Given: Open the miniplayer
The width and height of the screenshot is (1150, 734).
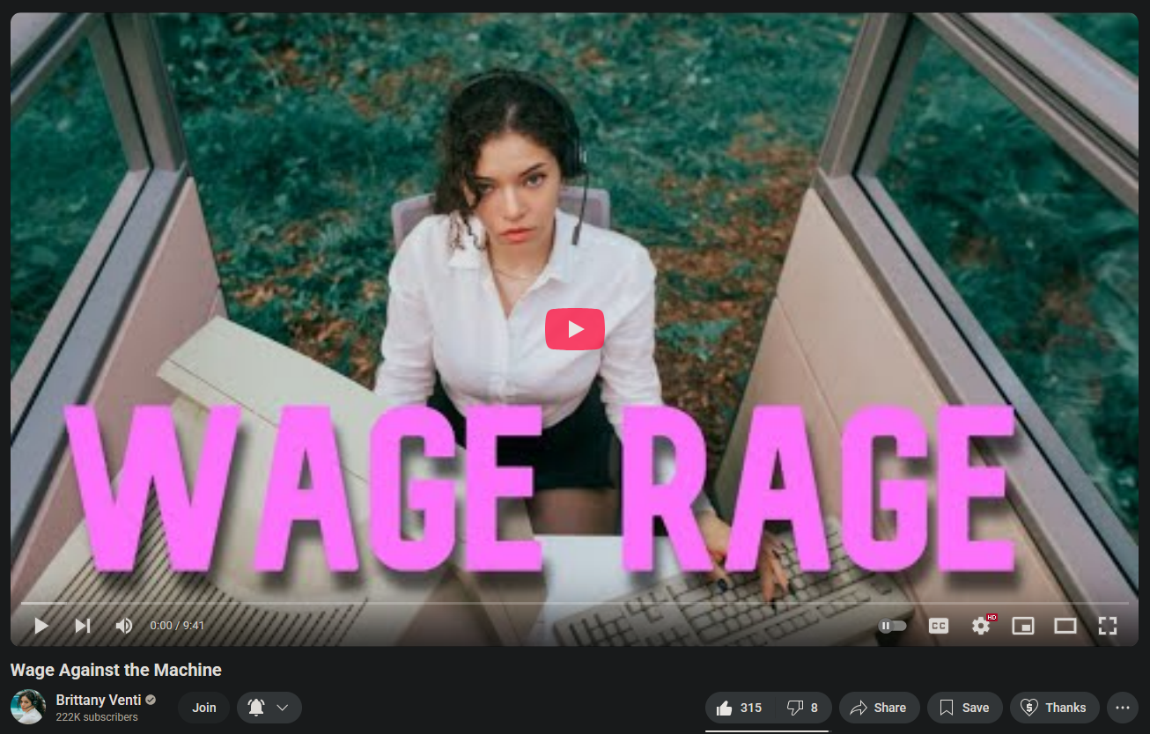Looking at the screenshot, I should 1022,626.
